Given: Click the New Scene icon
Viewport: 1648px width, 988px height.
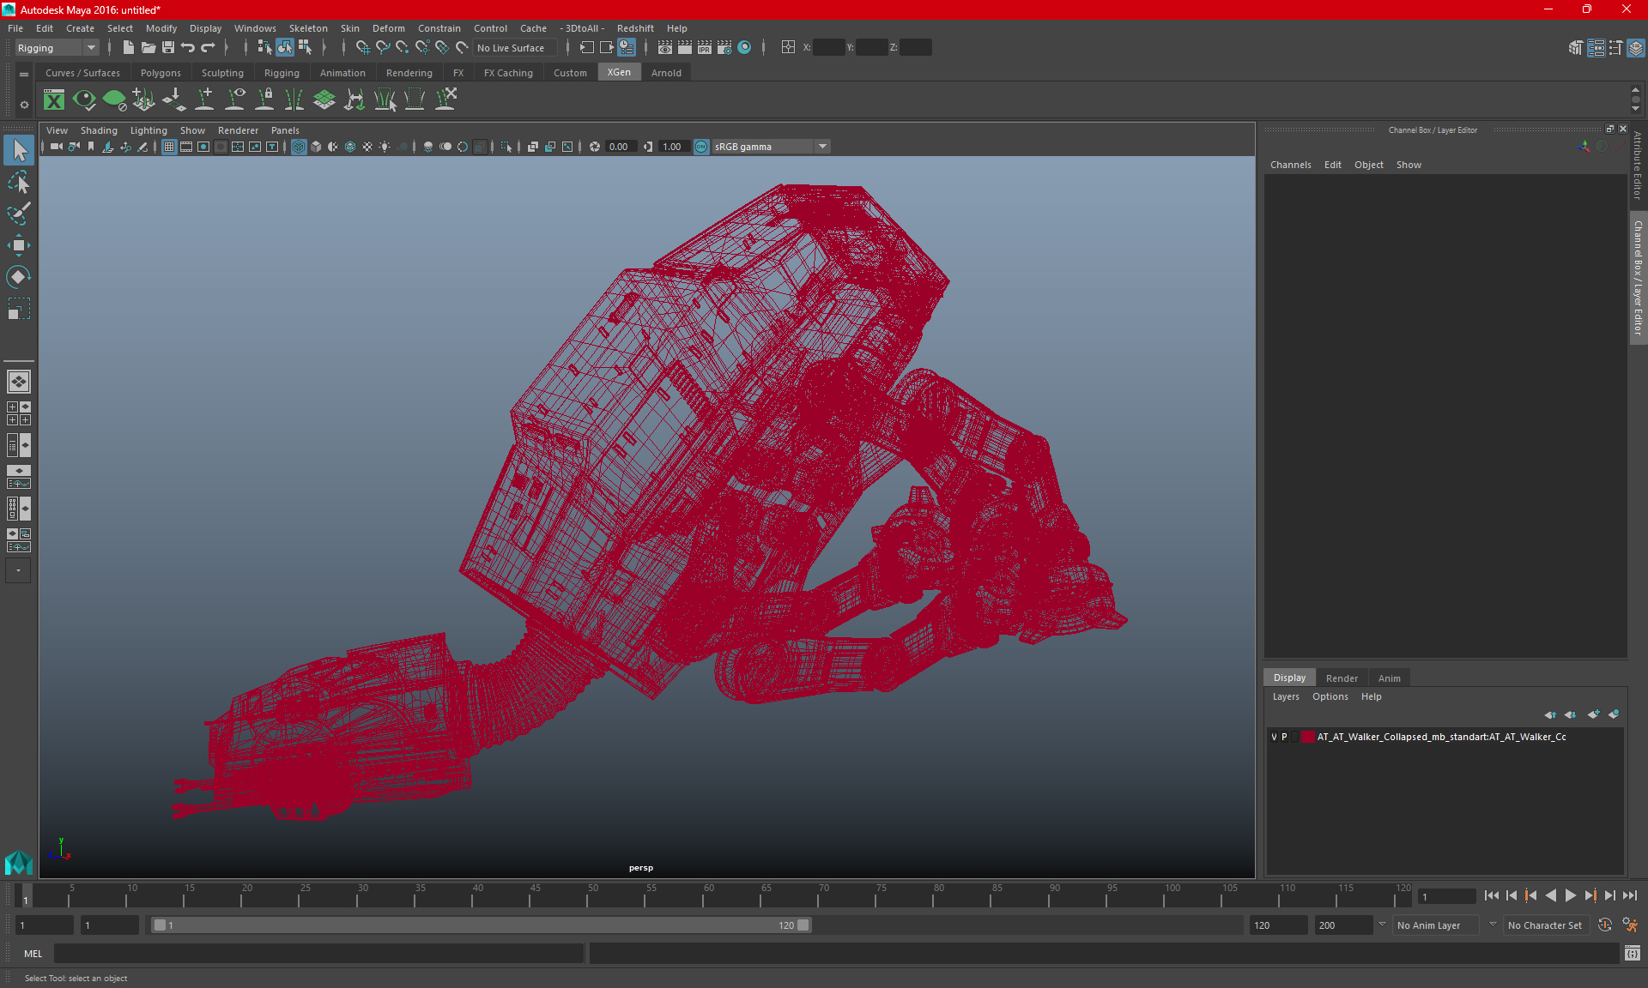Looking at the screenshot, I should [128, 48].
